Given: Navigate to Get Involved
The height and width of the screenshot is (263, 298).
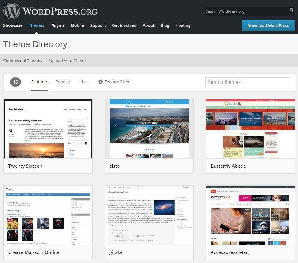Looking at the screenshot, I should [124, 25].
